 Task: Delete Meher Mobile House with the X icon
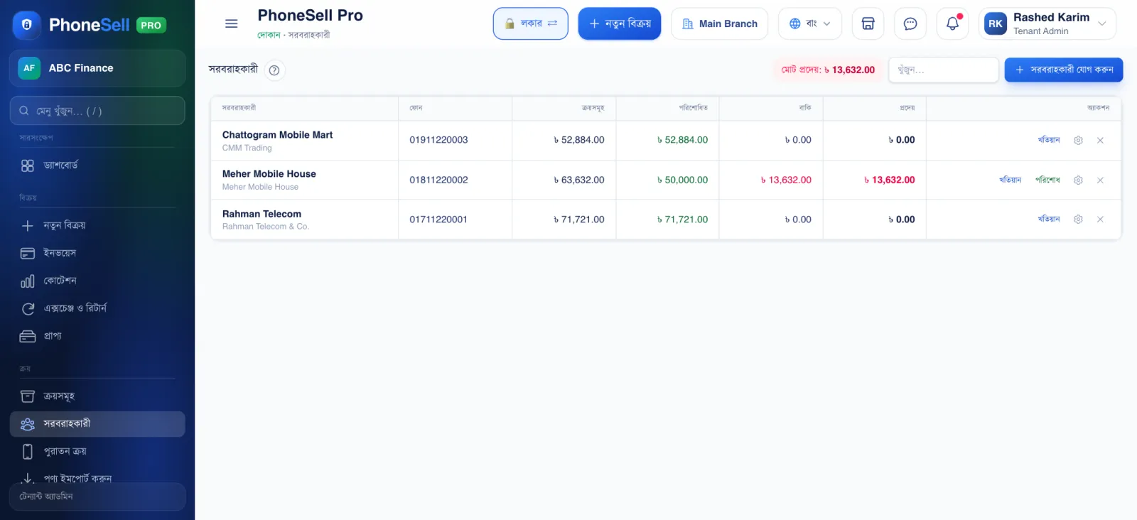click(x=1100, y=180)
